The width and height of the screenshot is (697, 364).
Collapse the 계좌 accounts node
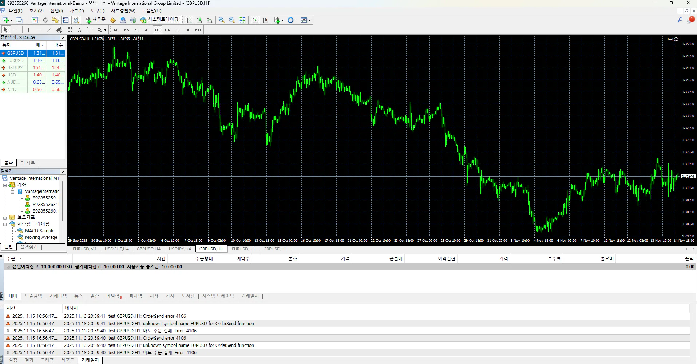pos(5,185)
